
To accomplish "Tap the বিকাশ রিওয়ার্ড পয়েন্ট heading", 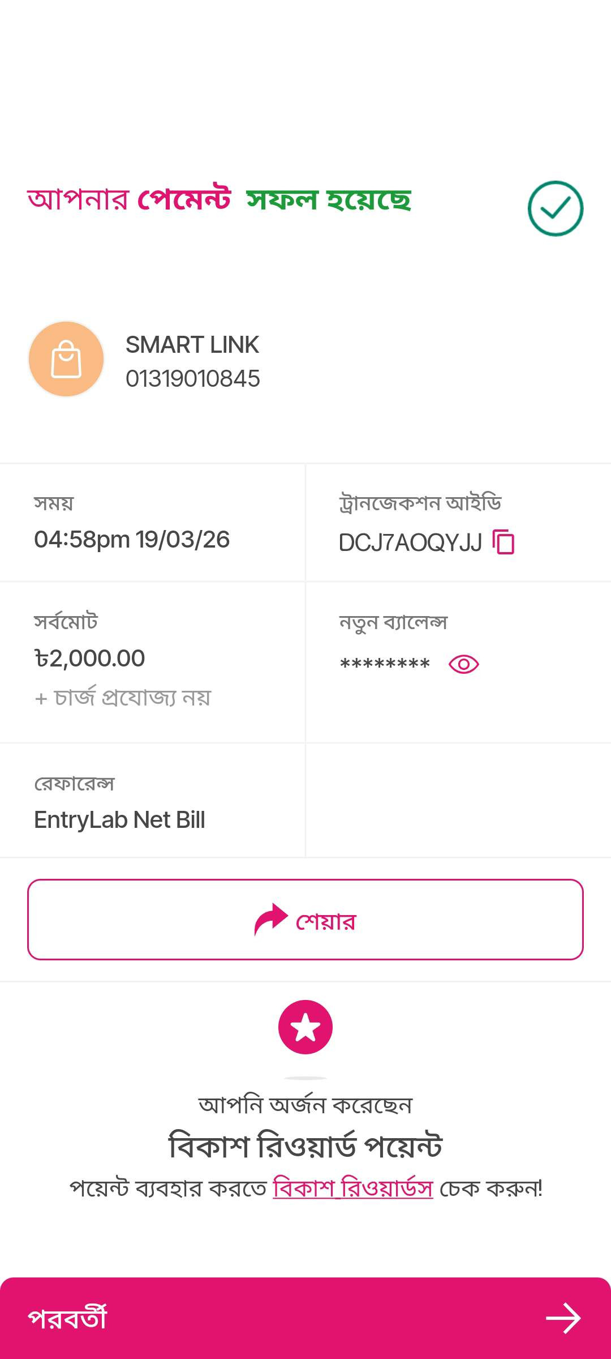I will (305, 1146).
